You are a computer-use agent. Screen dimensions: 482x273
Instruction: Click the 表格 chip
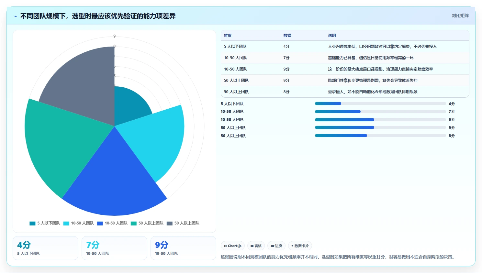(256, 246)
